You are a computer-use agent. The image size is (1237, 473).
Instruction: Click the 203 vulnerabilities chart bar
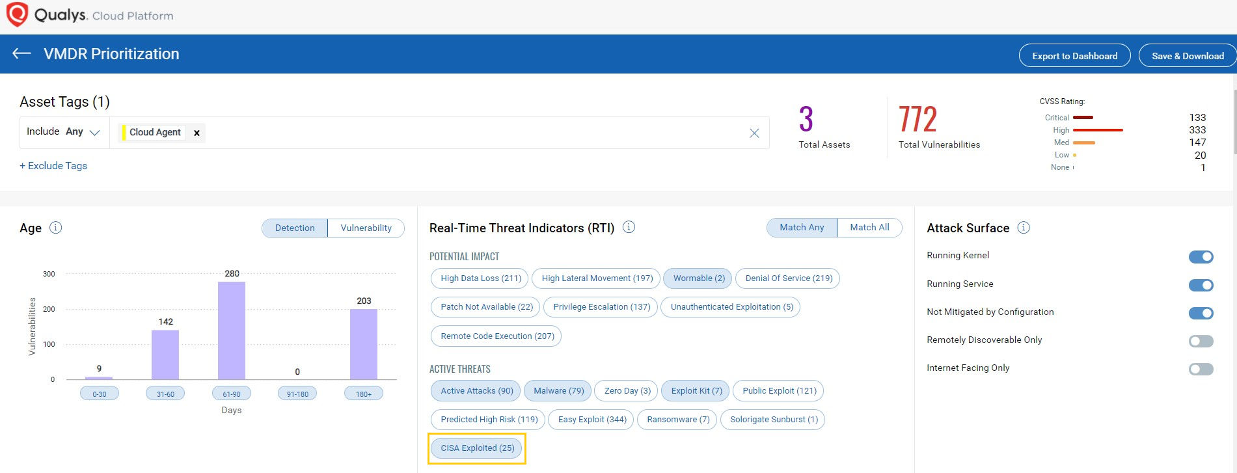[364, 344]
